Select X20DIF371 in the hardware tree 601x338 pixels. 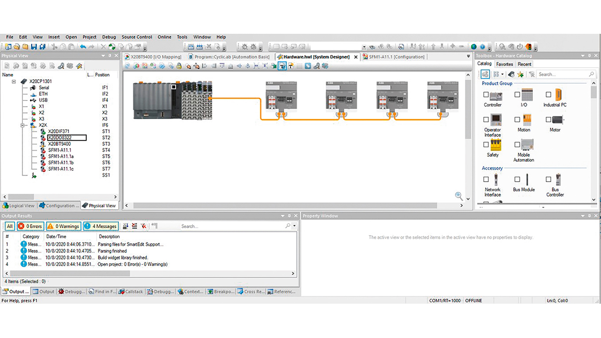point(59,131)
